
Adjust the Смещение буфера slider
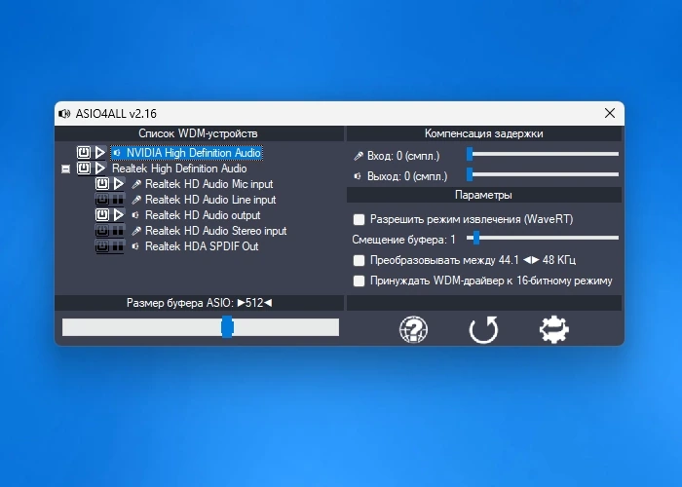coord(543,238)
